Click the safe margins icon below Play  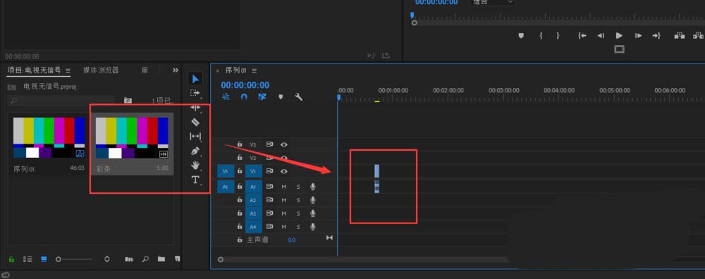pyautogui.click(x=619, y=49)
